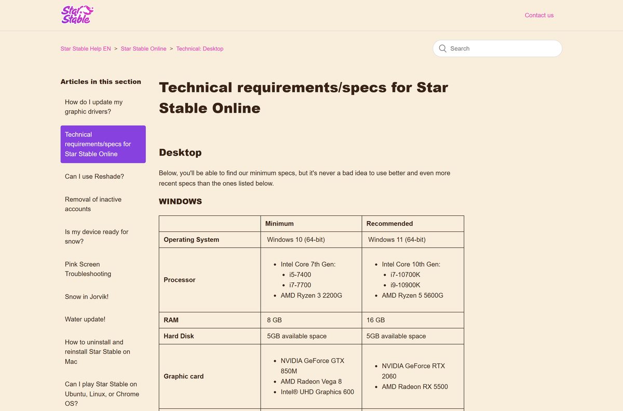Click the 'Intel Core 7th Gen:' entry
The height and width of the screenshot is (411, 623).
coord(308,264)
